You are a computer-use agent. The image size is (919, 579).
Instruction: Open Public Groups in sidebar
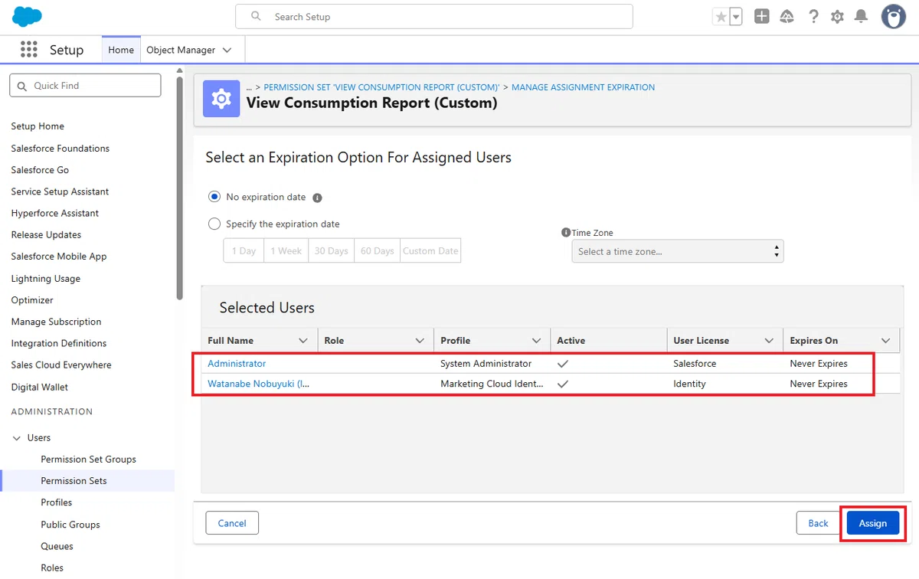[70, 525]
